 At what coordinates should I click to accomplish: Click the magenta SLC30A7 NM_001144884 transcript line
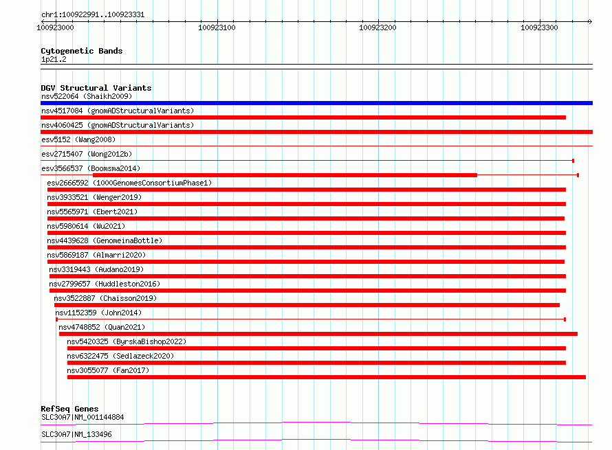316,423
